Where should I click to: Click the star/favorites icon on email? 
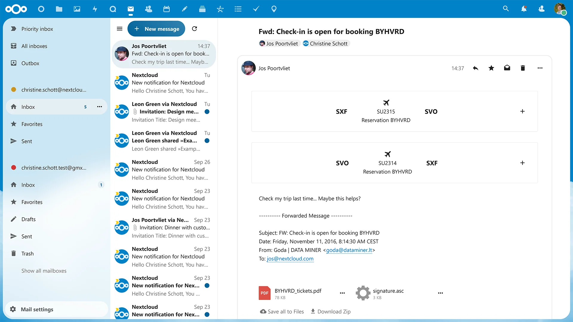click(491, 68)
